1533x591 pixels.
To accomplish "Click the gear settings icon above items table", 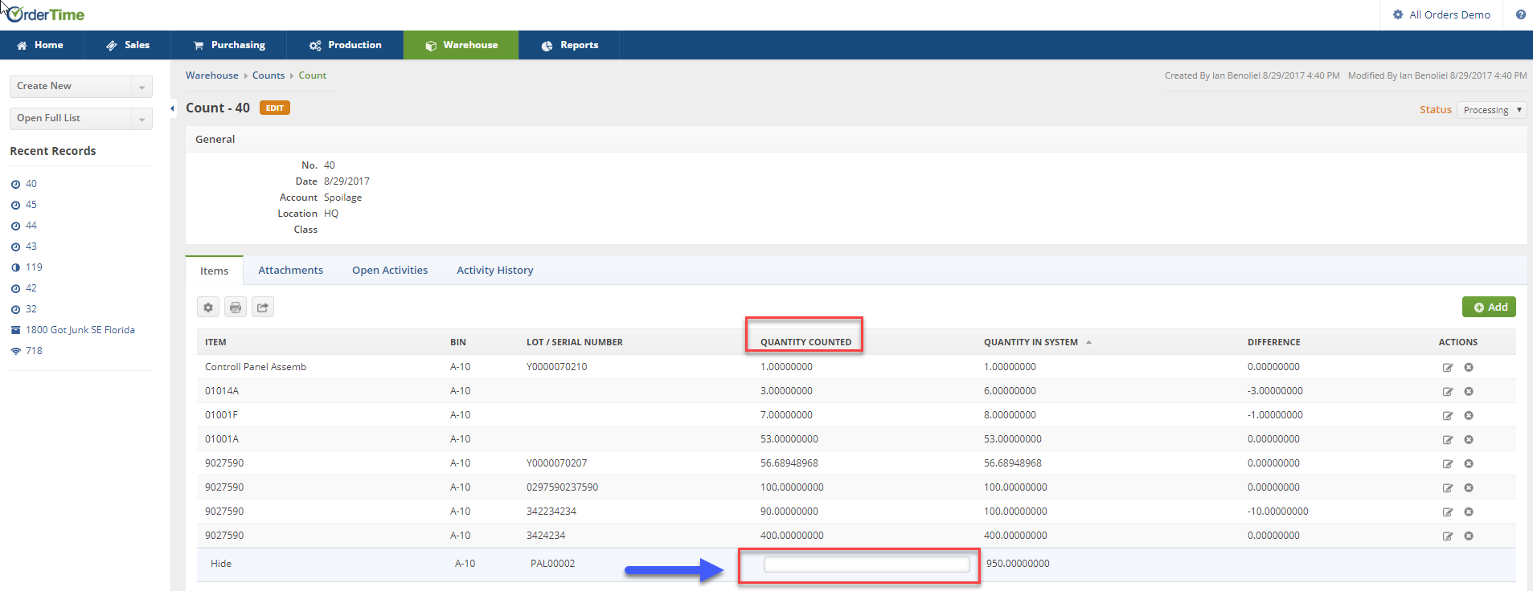I will coord(208,308).
